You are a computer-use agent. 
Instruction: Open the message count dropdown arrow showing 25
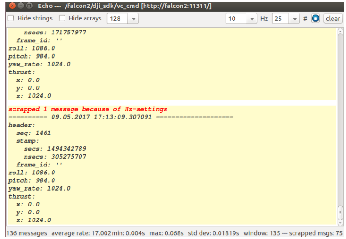(x=294, y=19)
